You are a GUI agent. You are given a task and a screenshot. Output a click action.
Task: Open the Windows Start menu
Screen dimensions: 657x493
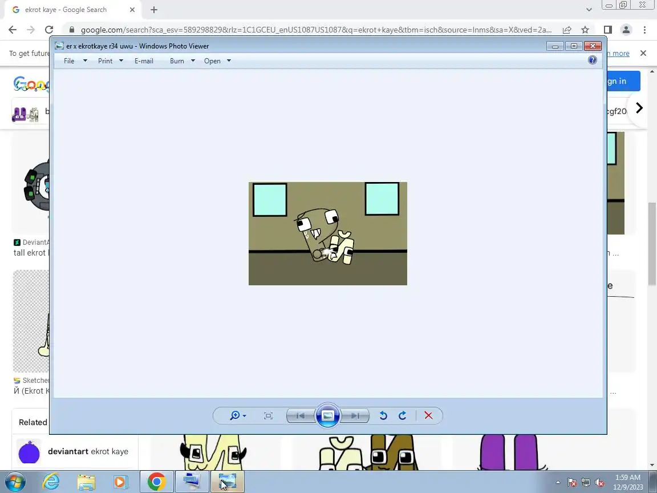coord(15,482)
